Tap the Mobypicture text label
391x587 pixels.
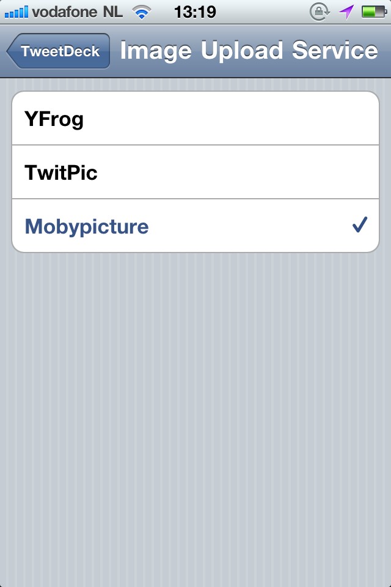(x=87, y=227)
